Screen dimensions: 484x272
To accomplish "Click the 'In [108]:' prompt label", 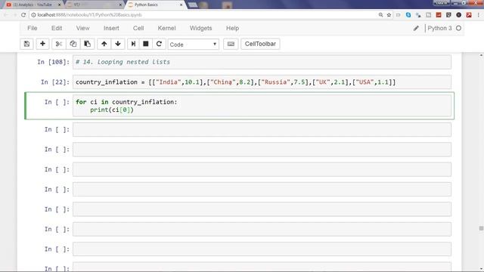I will [x=54, y=62].
